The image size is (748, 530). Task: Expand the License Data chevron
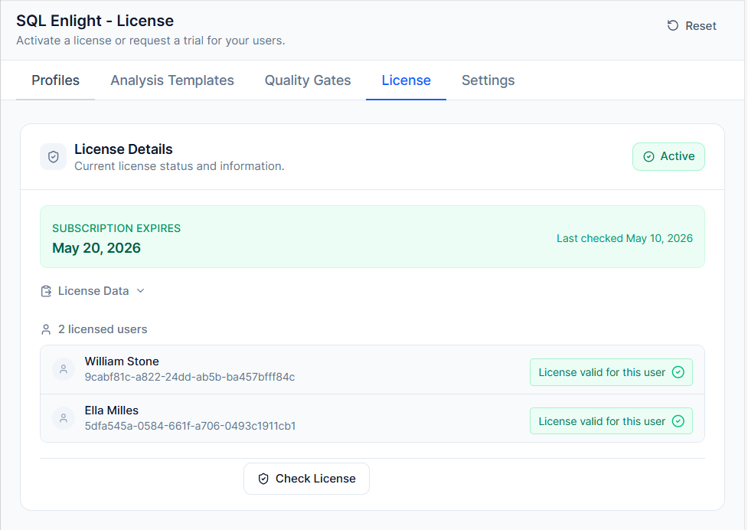(140, 291)
